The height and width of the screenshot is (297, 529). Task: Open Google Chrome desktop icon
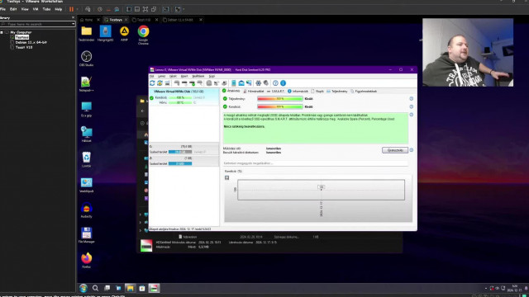point(143,35)
